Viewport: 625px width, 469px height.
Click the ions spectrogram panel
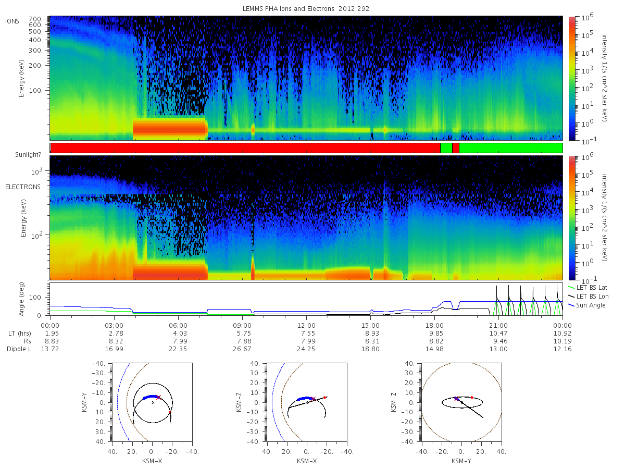coord(306,78)
